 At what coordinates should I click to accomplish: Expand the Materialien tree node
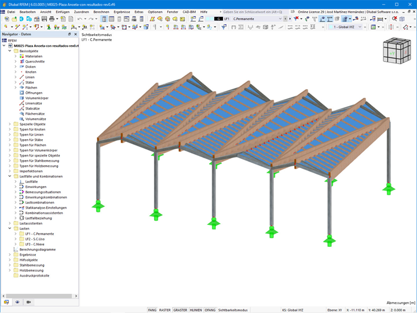16,56
